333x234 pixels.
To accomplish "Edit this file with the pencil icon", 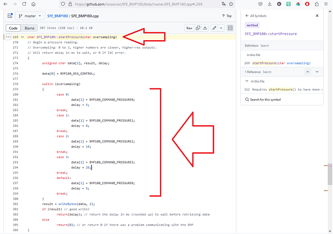I will [214, 28].
